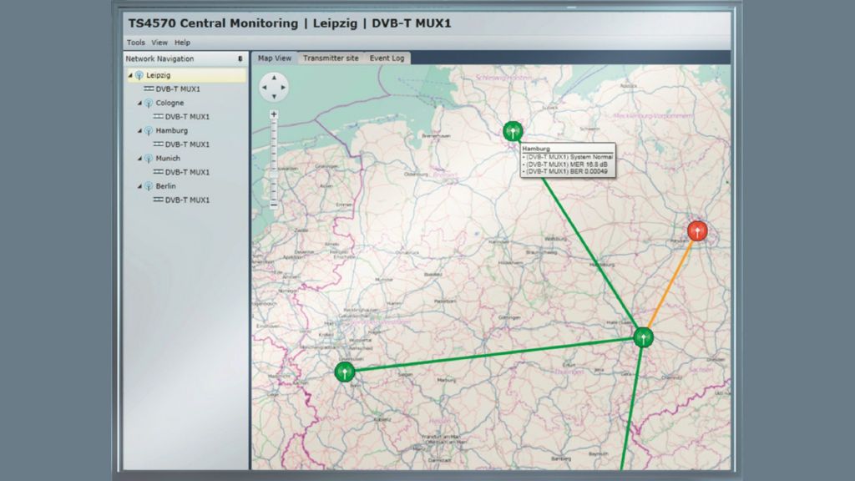
Task: Select the green Leipzig transmitter hub marker
Action: coord(642,337)
